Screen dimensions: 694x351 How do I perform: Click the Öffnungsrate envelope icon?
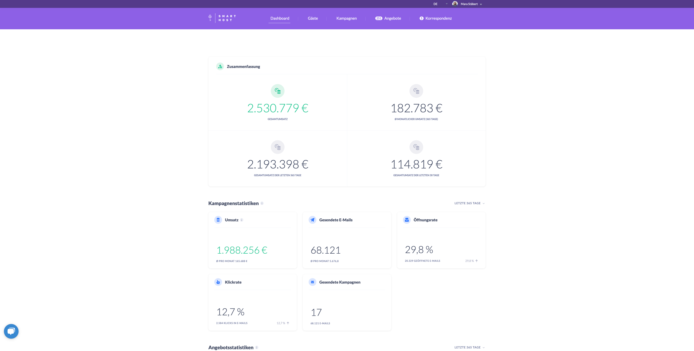(407, 220)
